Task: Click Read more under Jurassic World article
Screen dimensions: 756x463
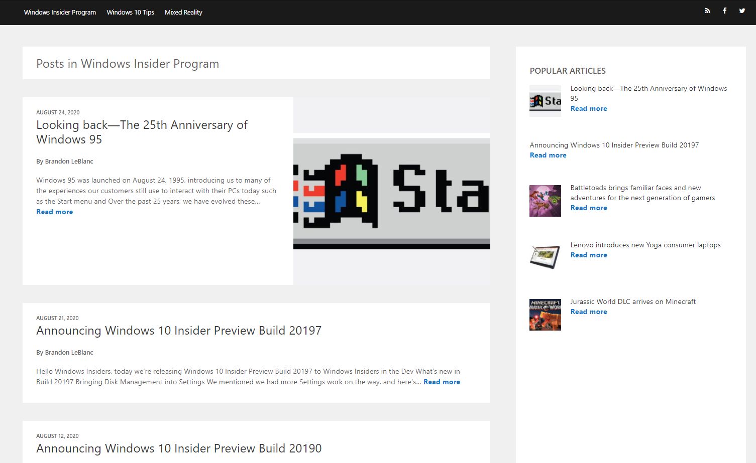Action: [x=589, y=312]
